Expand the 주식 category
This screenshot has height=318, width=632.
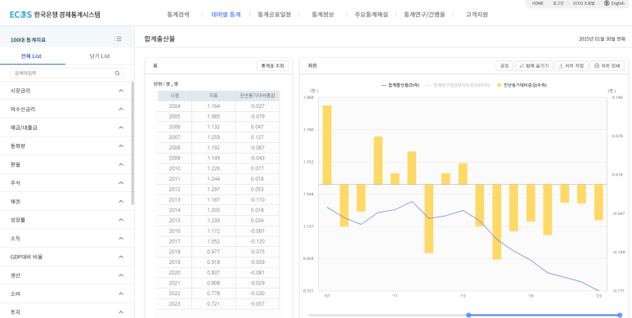(67, 183)
